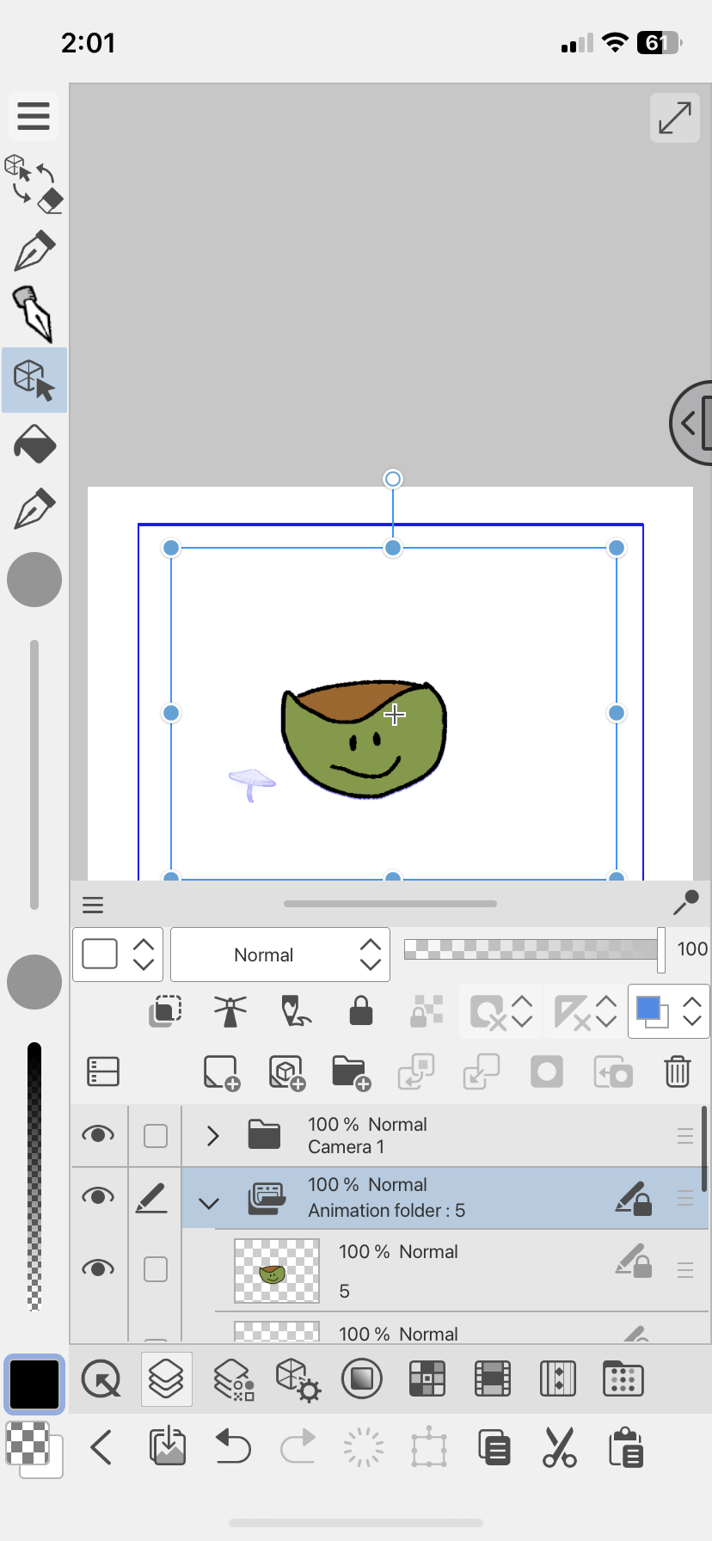Delete layer with trash icon
Image resolution: width=712 pixels, height=1541 pixels.
pos(678,1071)
